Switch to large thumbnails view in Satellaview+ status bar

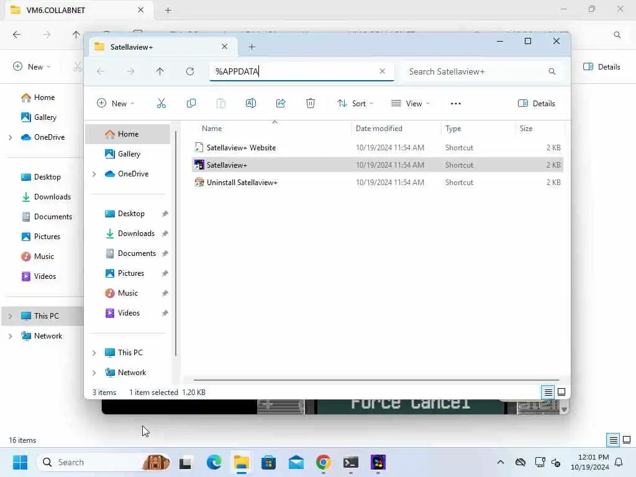pos(561,393)
